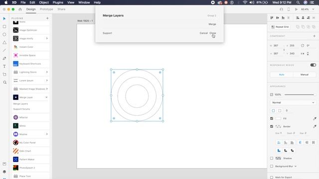Select Manual responsive resize mode
This screenshot has height=179, width=319.
tap(305, 75)
